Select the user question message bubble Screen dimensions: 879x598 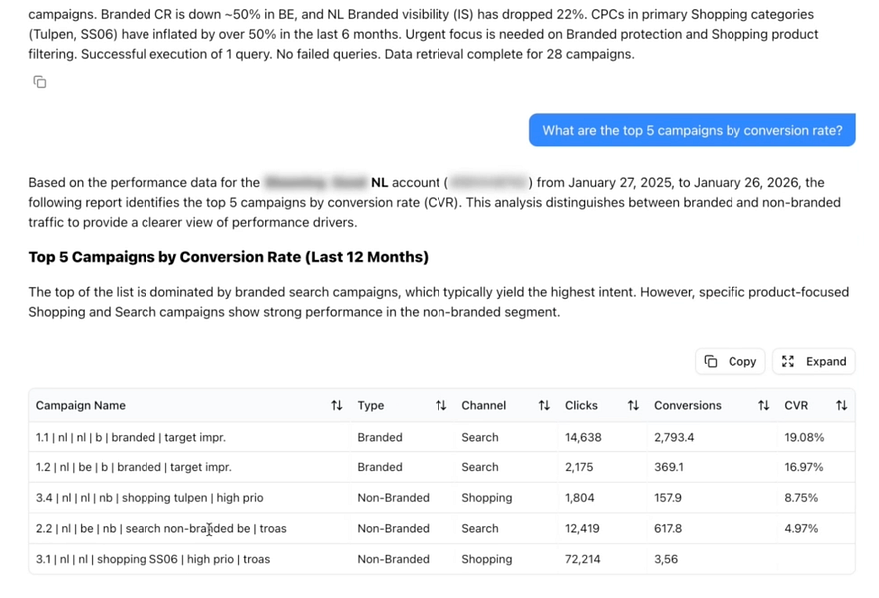click(x=692, y=131)
